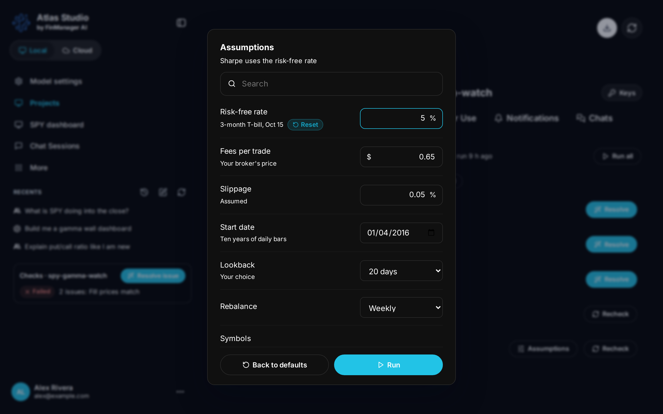Switch to Cloud mode
The width and height of the screenshot is (663, 414).
click(x=77, y=50)
